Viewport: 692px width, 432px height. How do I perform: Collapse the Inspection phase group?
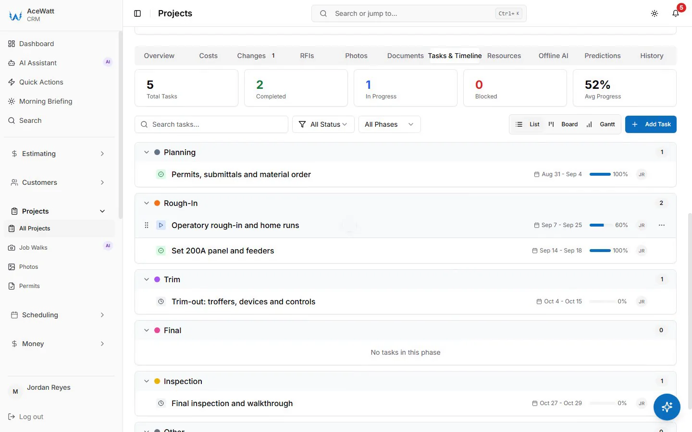point(147,381)
